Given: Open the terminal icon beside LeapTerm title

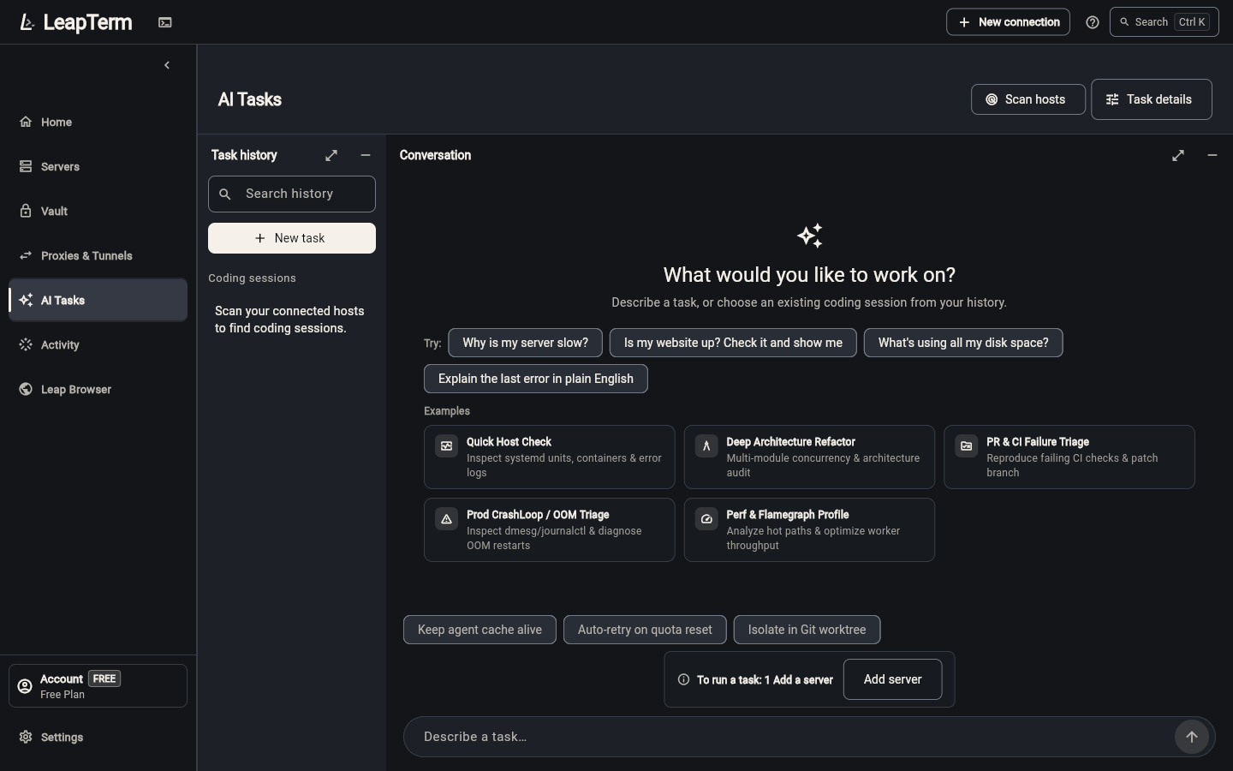Looking at the screenshot, I should click(165, 22).
